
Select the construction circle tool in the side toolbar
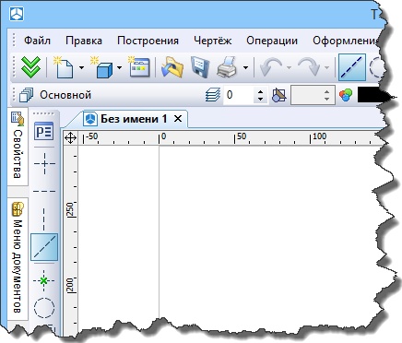click(x=44, y=307)
